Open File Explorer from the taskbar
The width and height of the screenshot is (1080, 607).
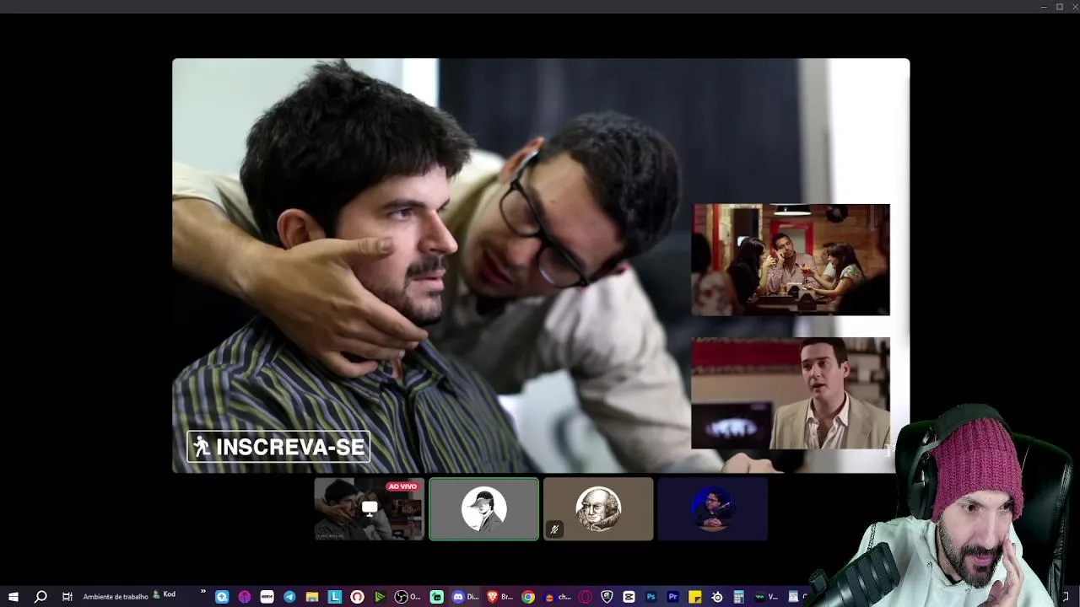click(x=312, y=597)
